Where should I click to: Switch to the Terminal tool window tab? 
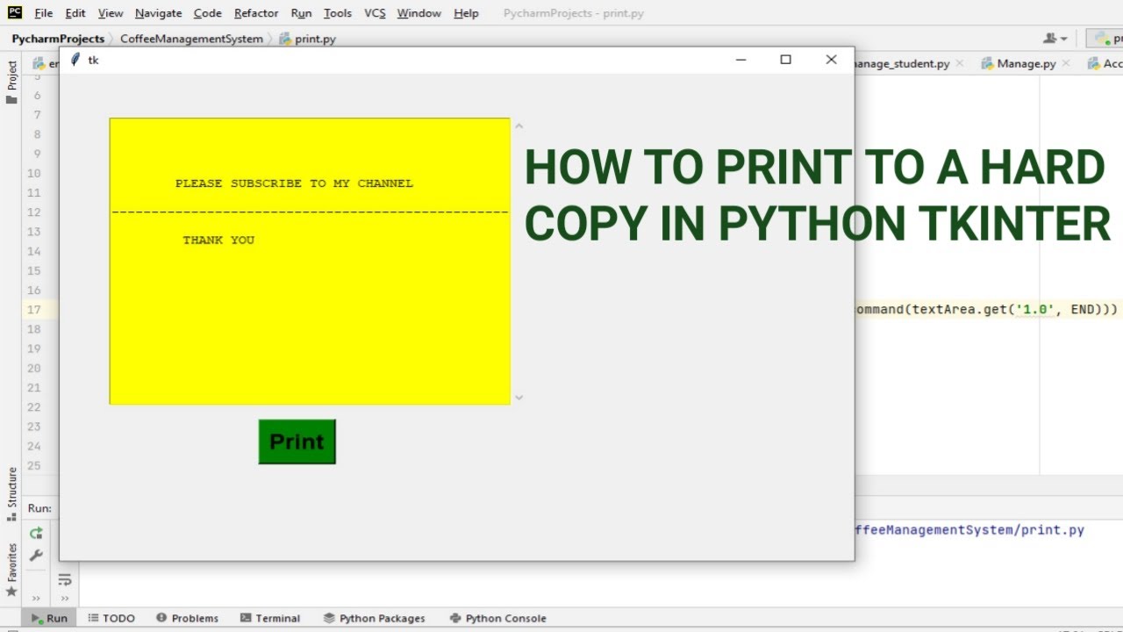[x=270, y=618]
